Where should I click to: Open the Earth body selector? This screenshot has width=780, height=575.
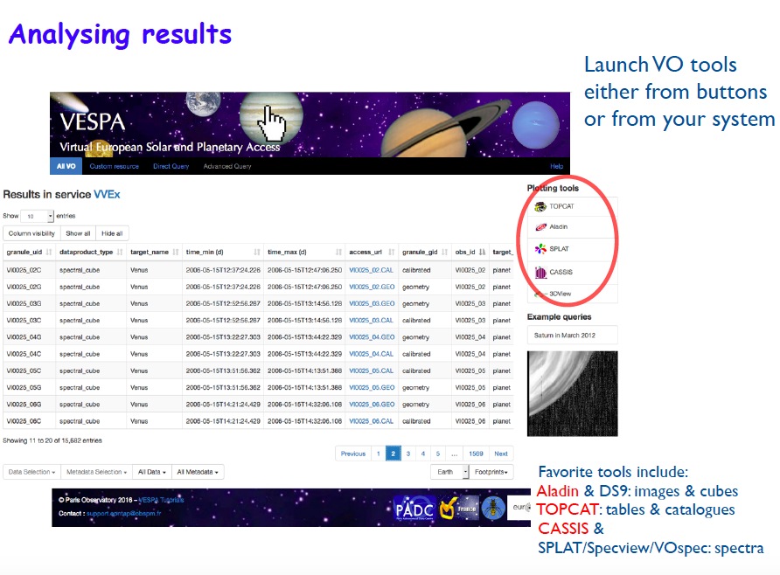[x=449, y=472]
